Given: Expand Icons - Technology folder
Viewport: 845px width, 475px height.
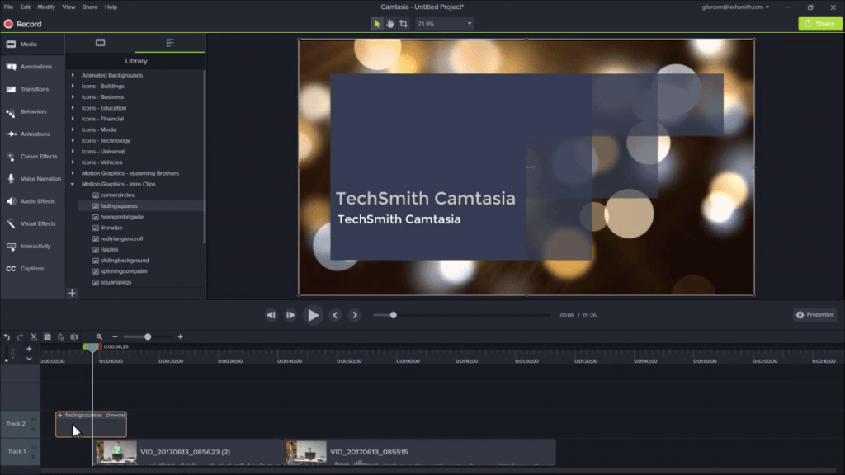Looking at the screenshot, I should click(73, 140).
